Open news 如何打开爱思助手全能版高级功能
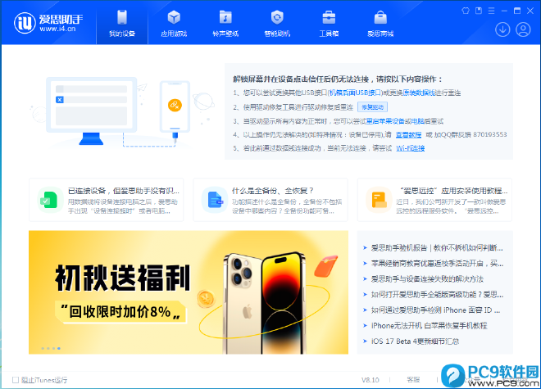 point(437,295)
